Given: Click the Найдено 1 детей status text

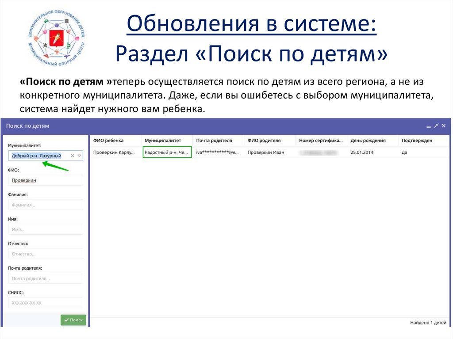Looking at the screenshot, I should pyautogui.click(x=428, y=323).
